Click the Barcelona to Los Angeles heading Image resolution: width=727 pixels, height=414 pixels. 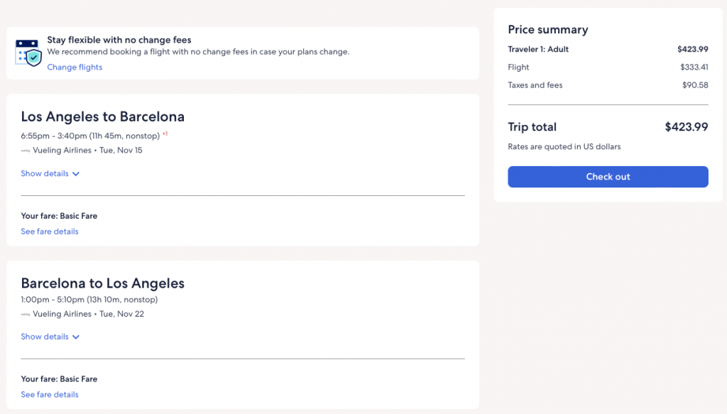[x=102, y=283]
